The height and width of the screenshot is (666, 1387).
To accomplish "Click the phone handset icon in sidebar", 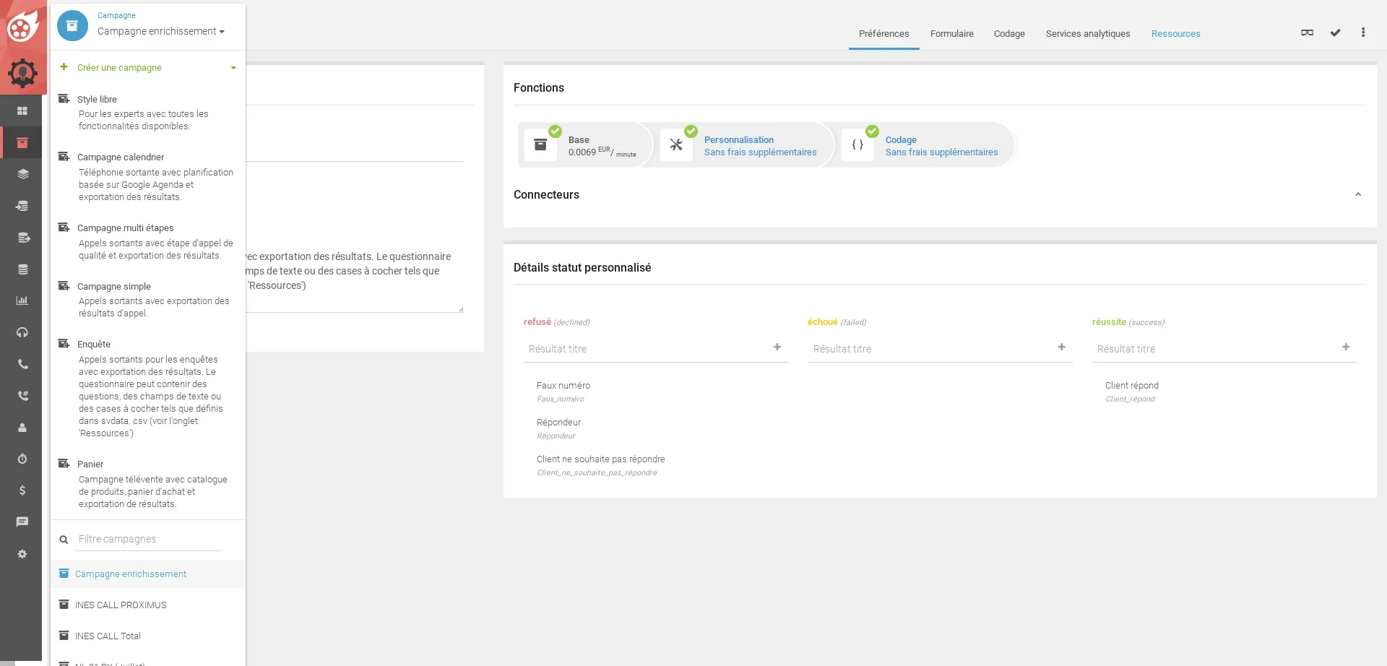I will (x=22, y=364).
